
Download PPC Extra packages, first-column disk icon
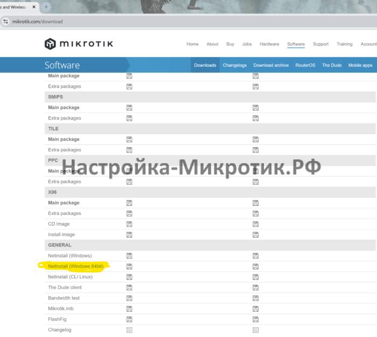pyautogui.click(x=129, y=182)
